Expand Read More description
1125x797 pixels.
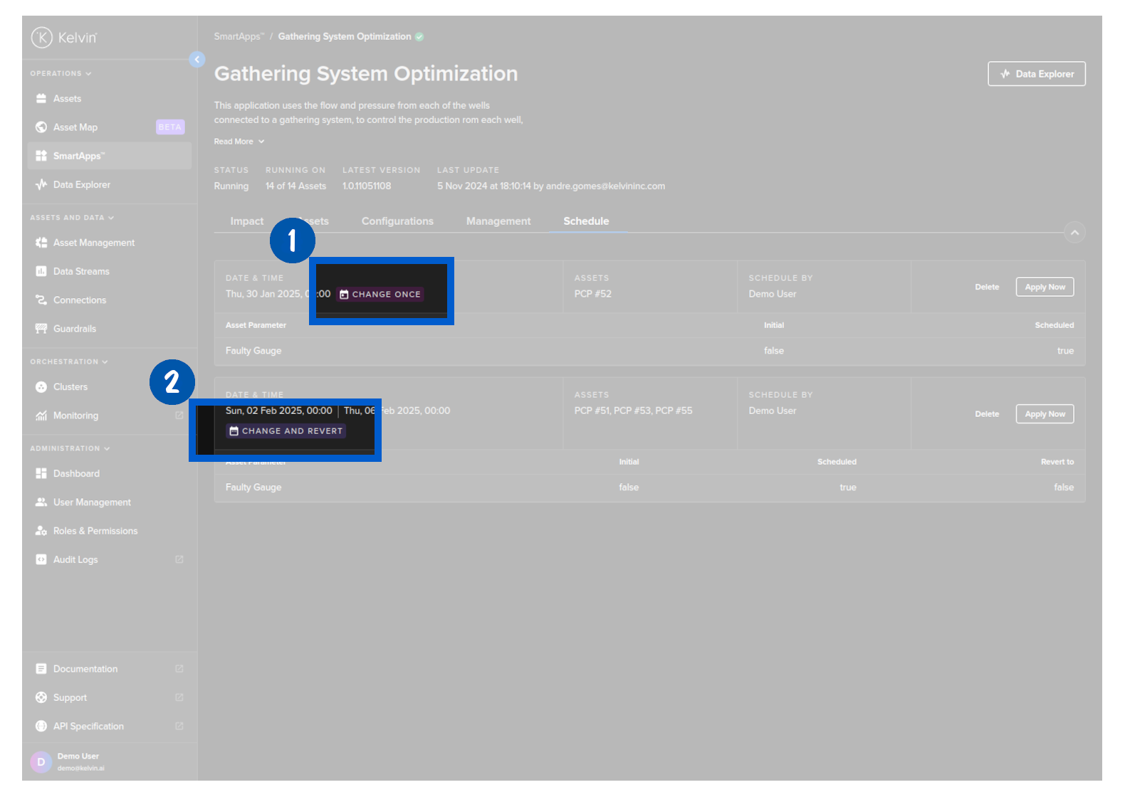click(x=239, y=142)
